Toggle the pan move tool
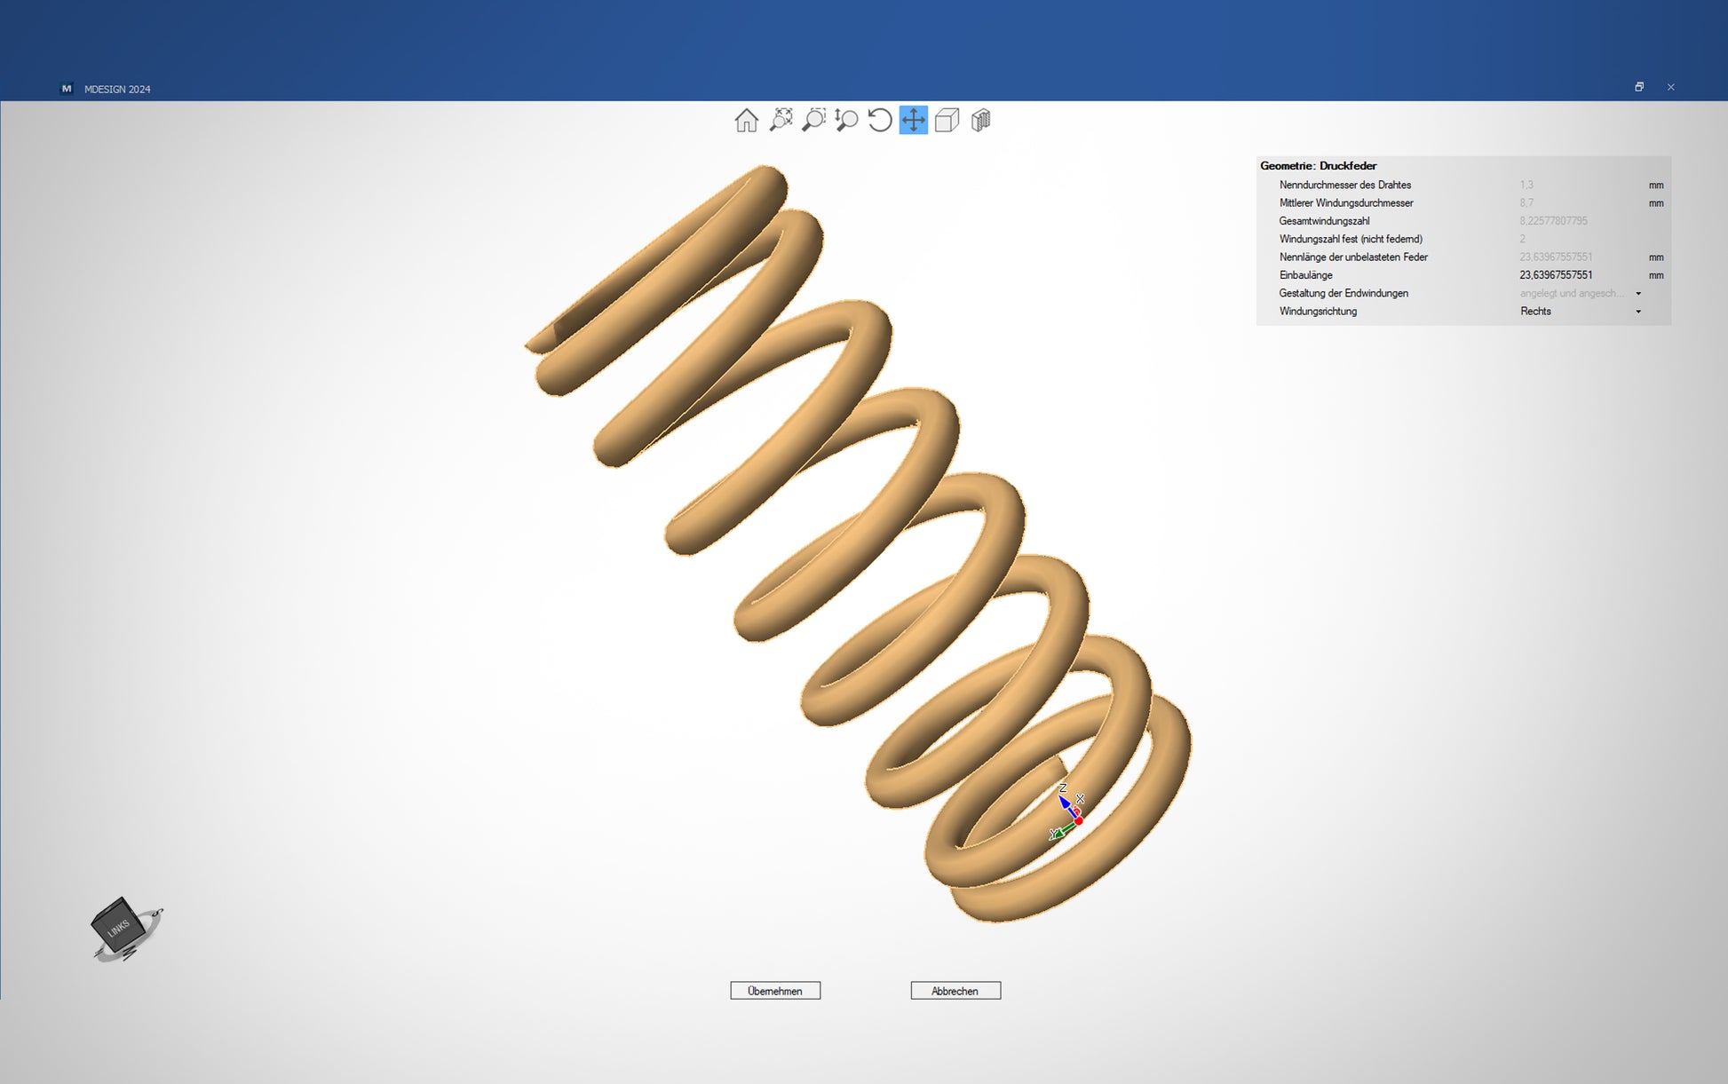 pyautogui.click(x=913, y=120)
